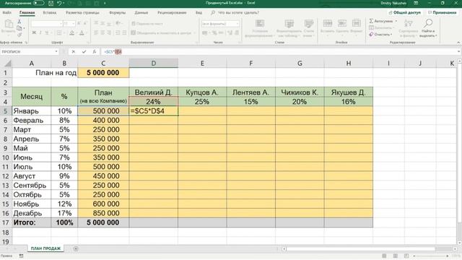The image size is (462, 260).
Task: Toggle Bold (Ж) formatting
Action: pos(34,32)
